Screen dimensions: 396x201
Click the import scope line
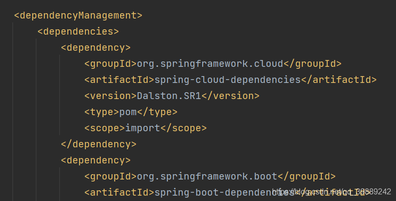[x=146, y=128]
